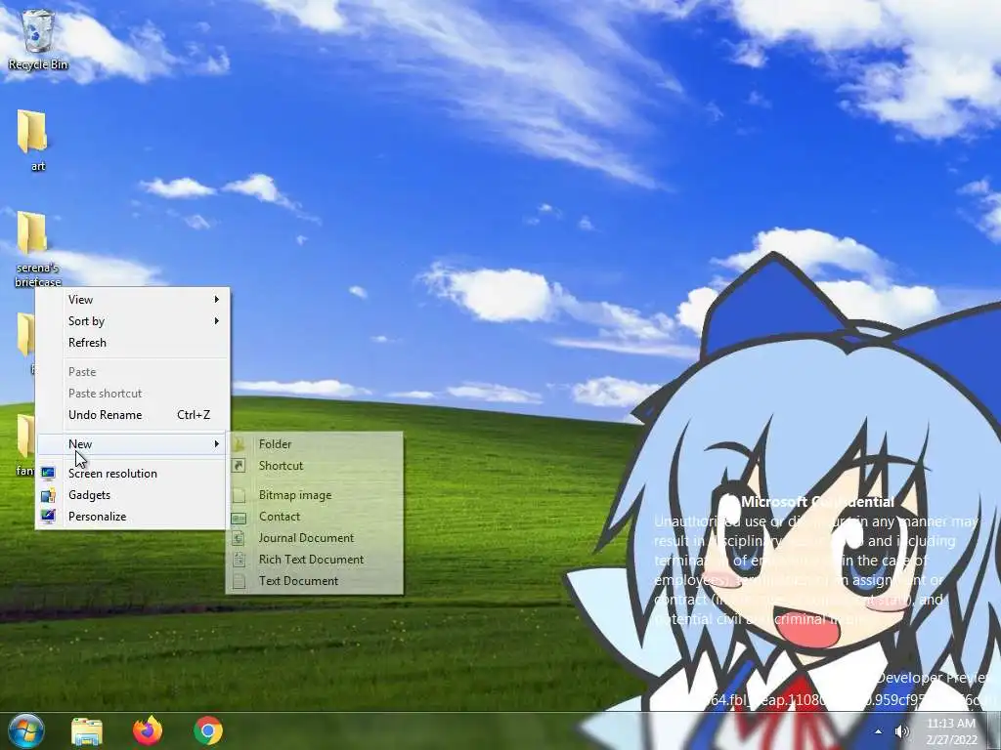Create a new Text Document
Image resolution: width=1001 pixels, height=750 pixels.
click(x=315, y=581)
